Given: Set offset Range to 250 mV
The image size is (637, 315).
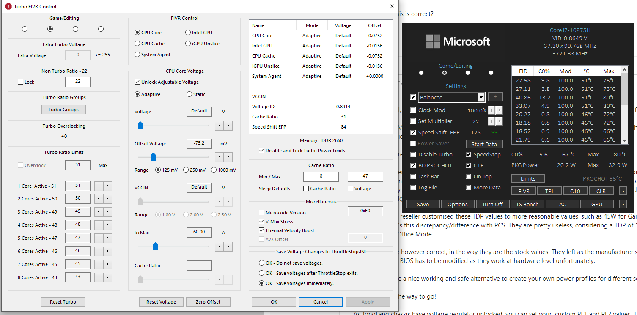Looking at the screenshot, I should click(x=194, y=170).
